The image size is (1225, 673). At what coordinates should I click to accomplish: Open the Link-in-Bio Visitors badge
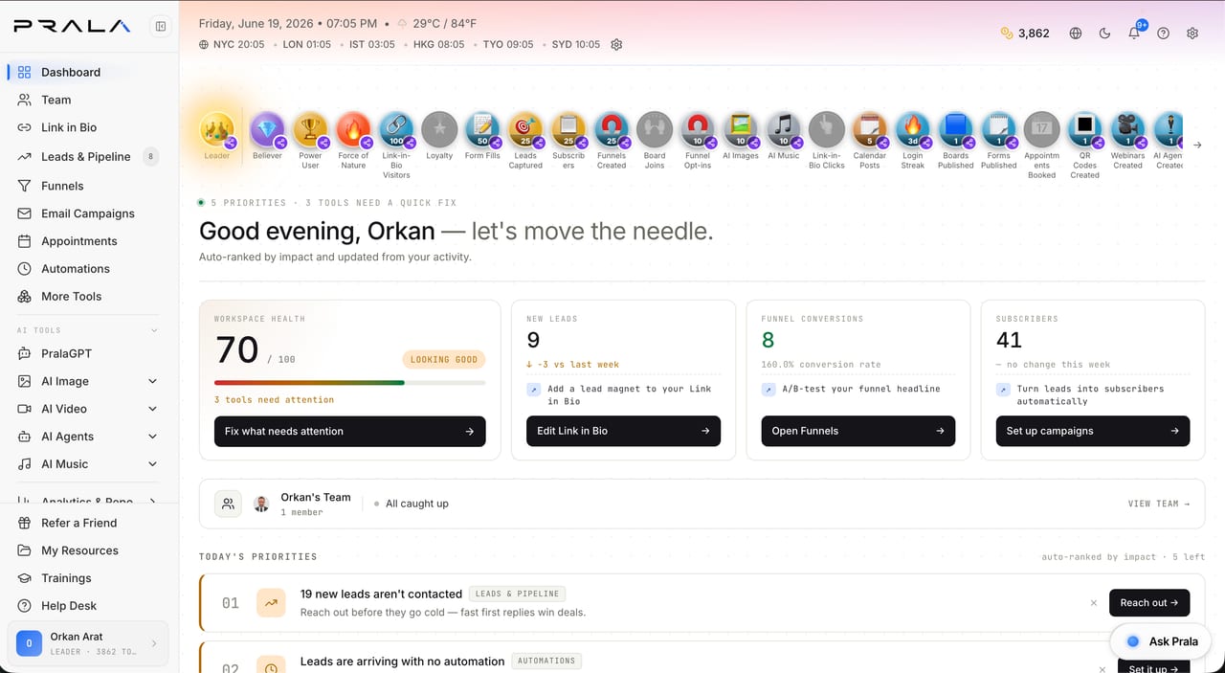coord(396,129)
